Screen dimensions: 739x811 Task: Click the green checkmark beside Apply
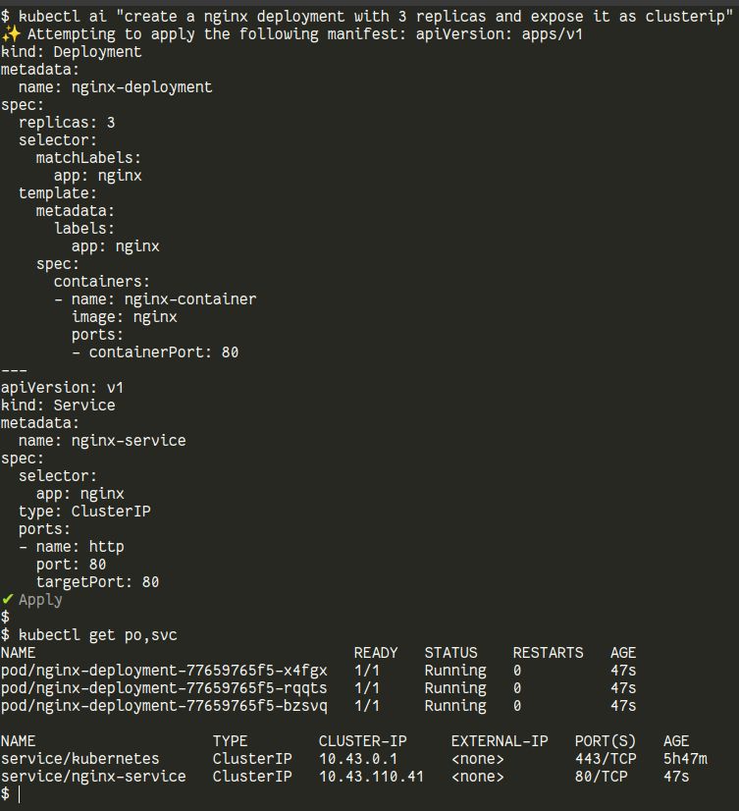tap(8, 600)
